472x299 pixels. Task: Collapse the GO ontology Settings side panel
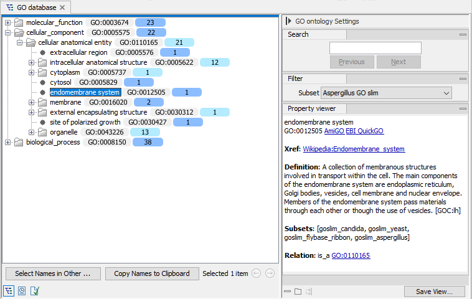click(x=288, y=21)
